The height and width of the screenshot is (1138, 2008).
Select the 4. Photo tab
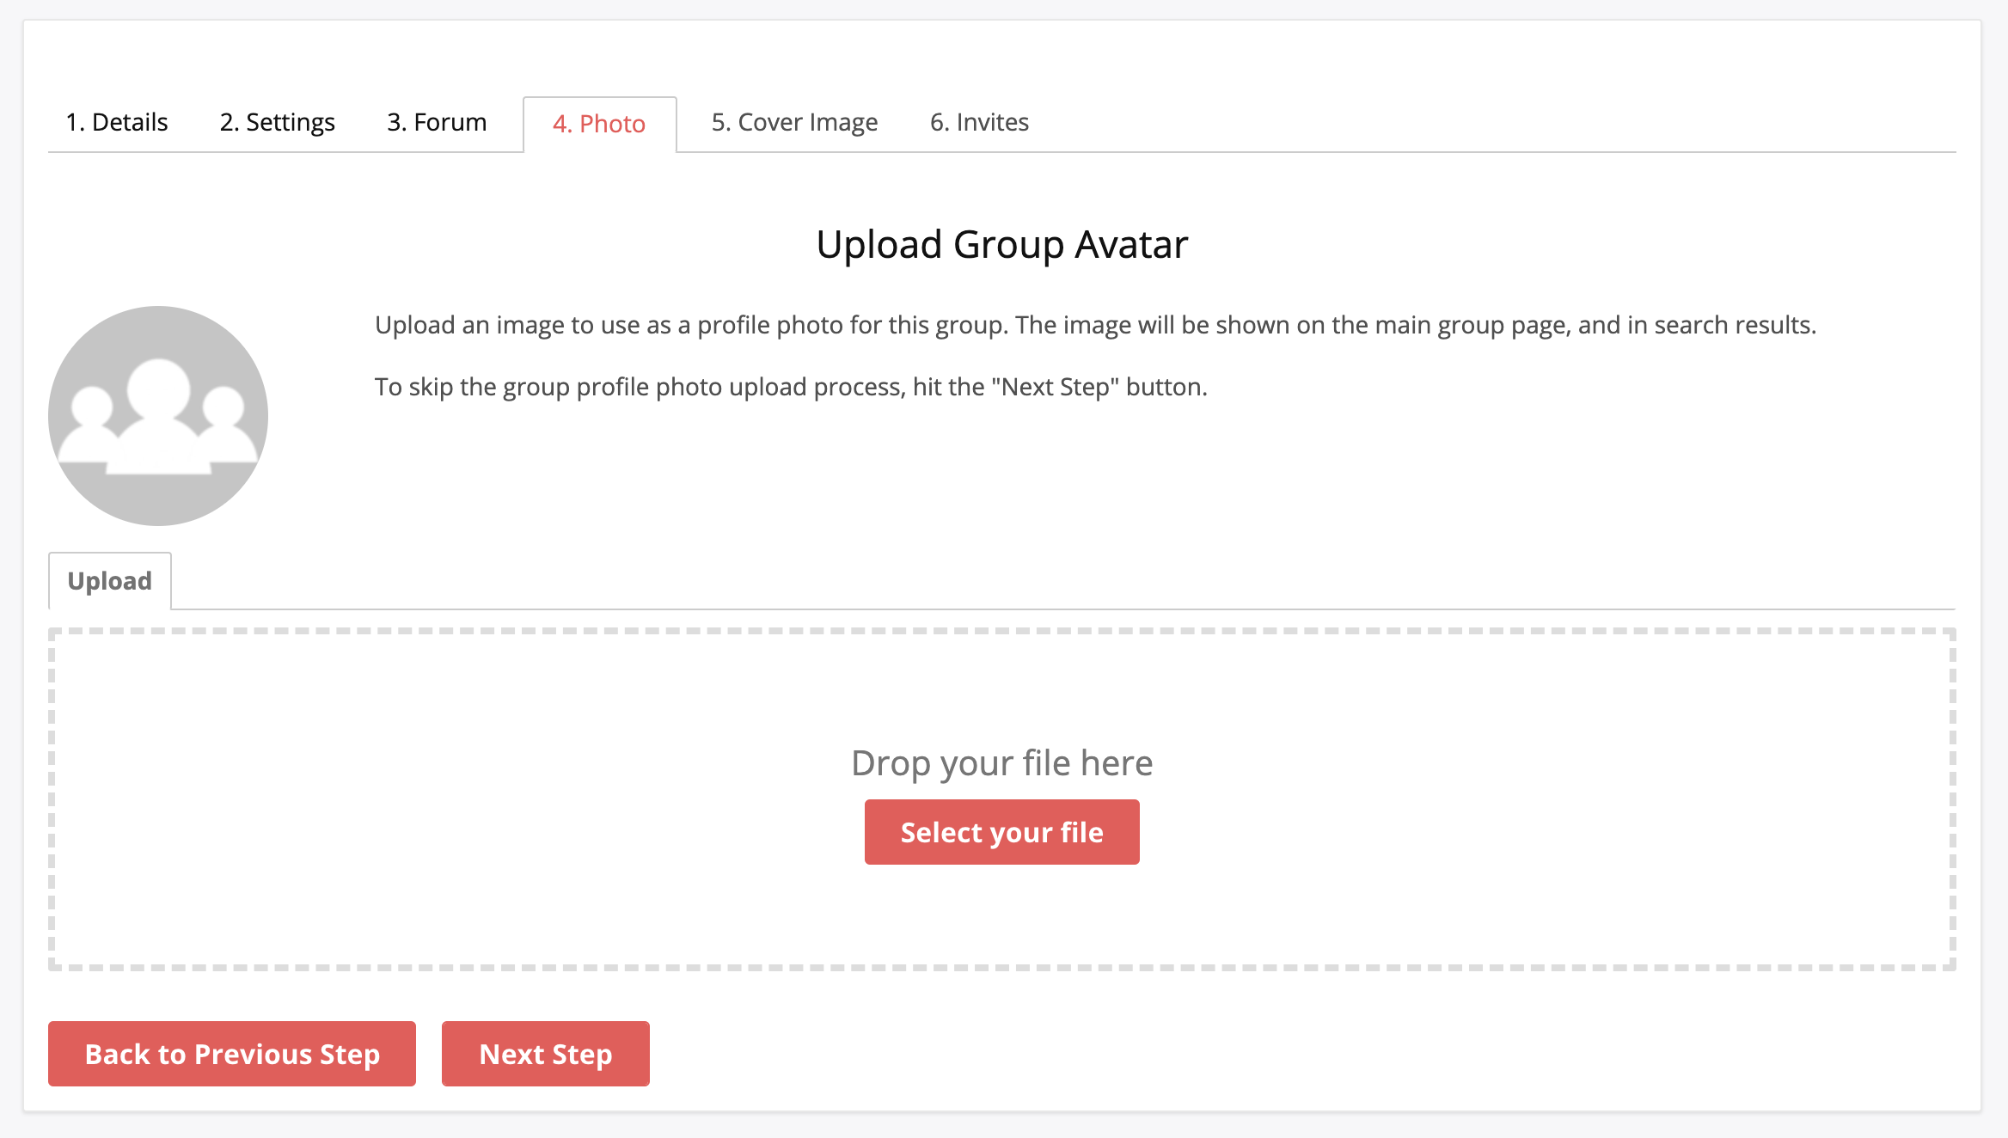coord(599,124)
